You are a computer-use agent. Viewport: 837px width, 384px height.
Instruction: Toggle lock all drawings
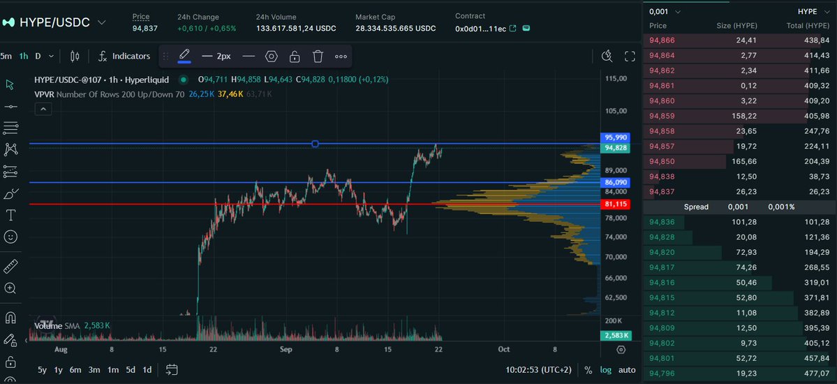pos(10,362)
